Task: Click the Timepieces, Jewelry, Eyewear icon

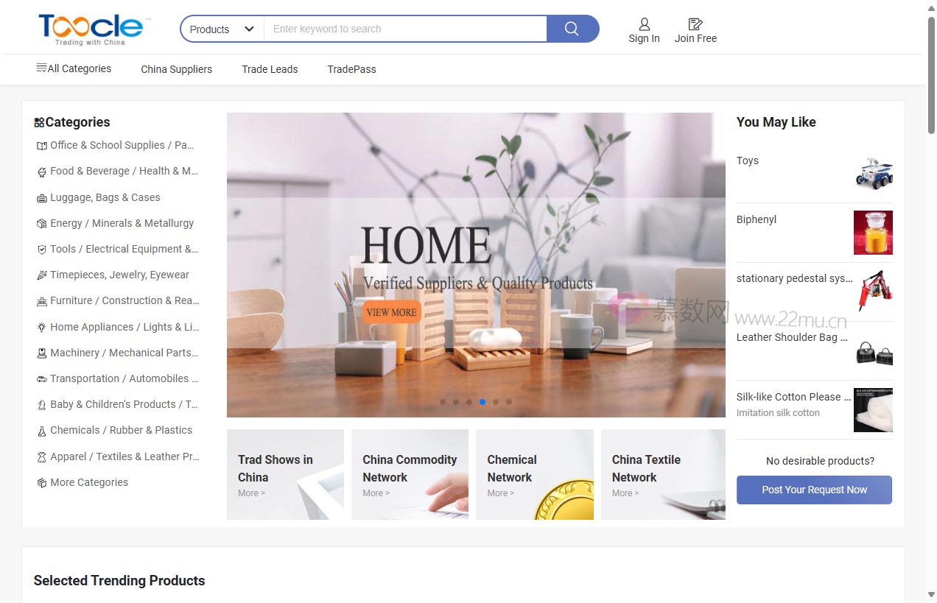Action: (42, 275)
